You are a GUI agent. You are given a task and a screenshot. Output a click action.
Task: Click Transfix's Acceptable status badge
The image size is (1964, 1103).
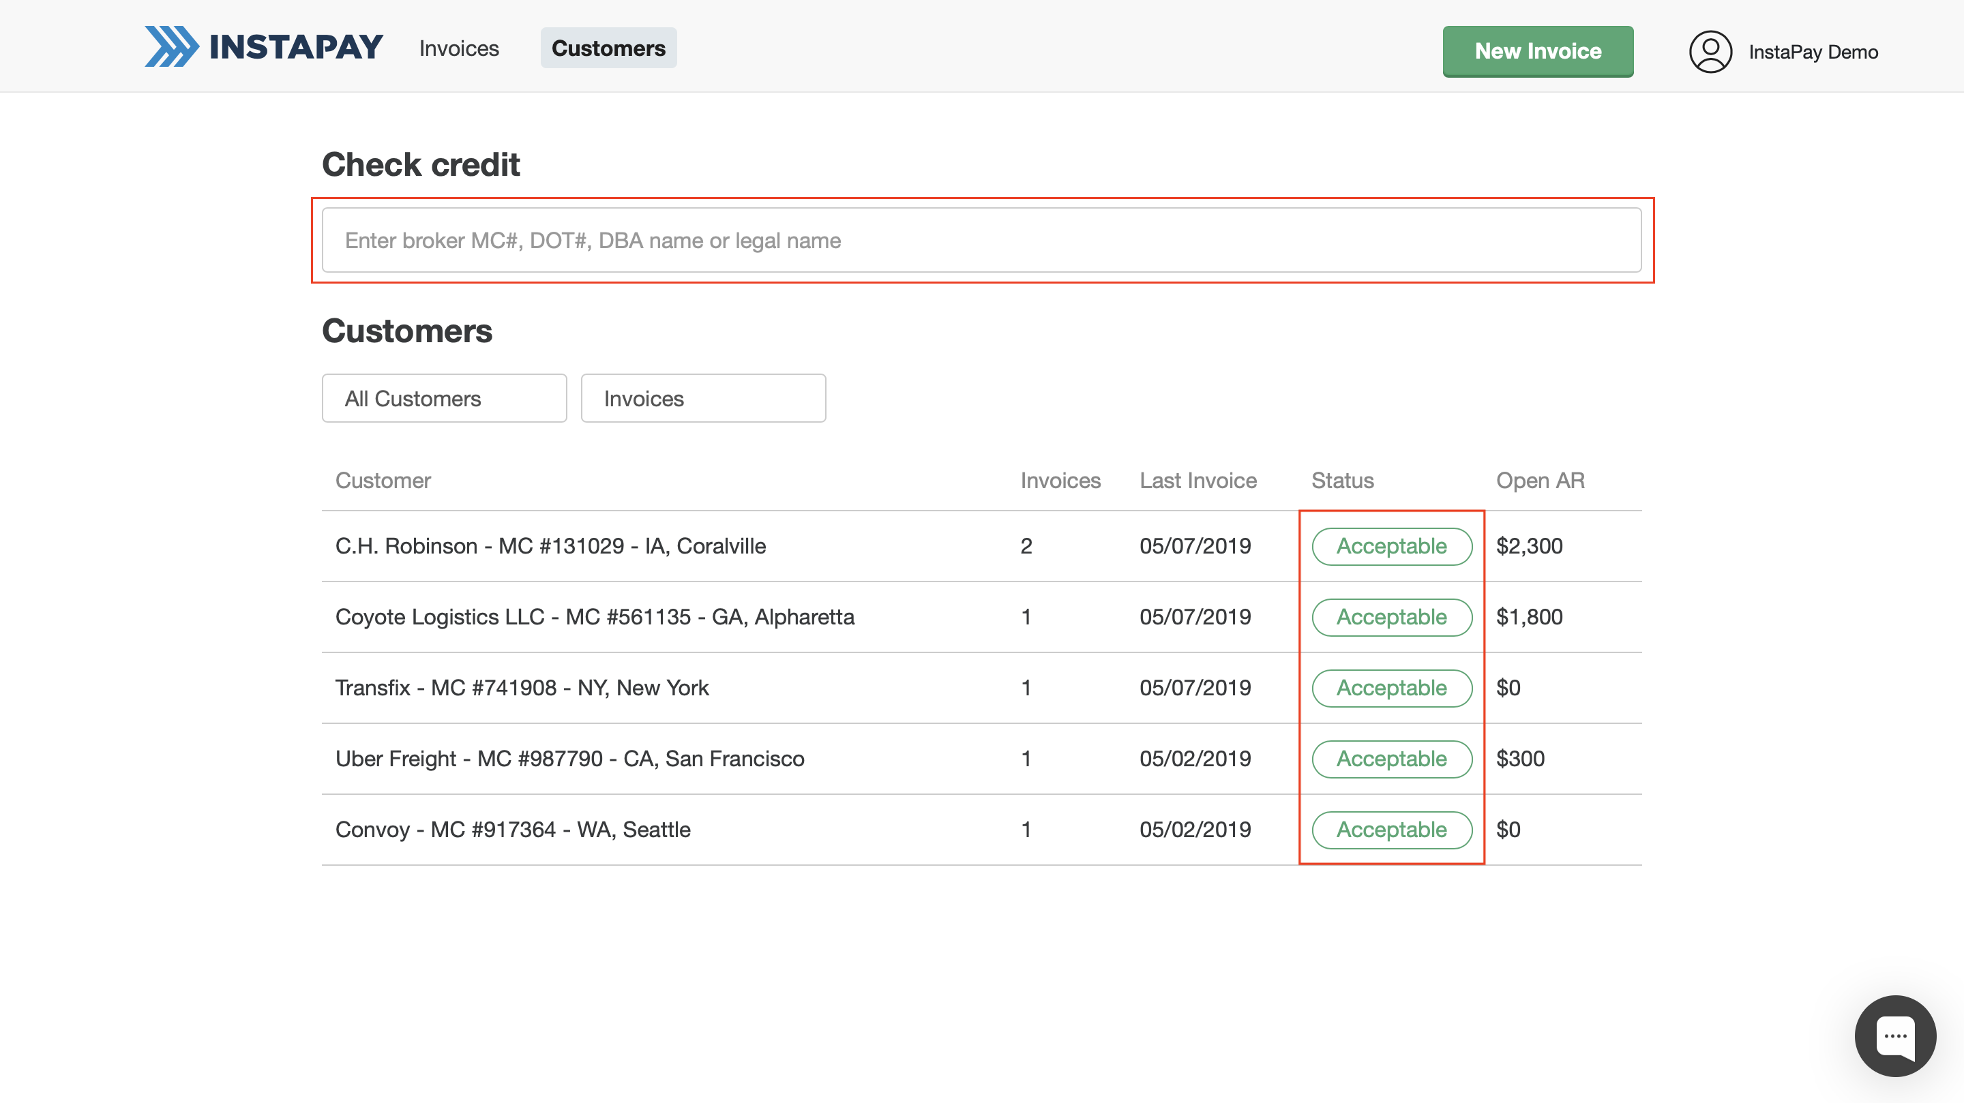tap(1391, 688)
